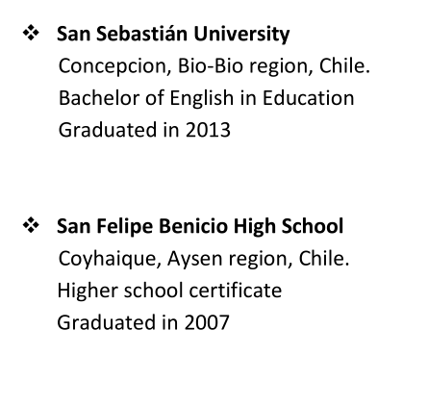Click the year 2007
The height and width of the screenshot is (406, 428).
click(207, 322)
